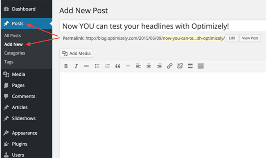
Task: Align text center
Action: (x=149, y=66)
